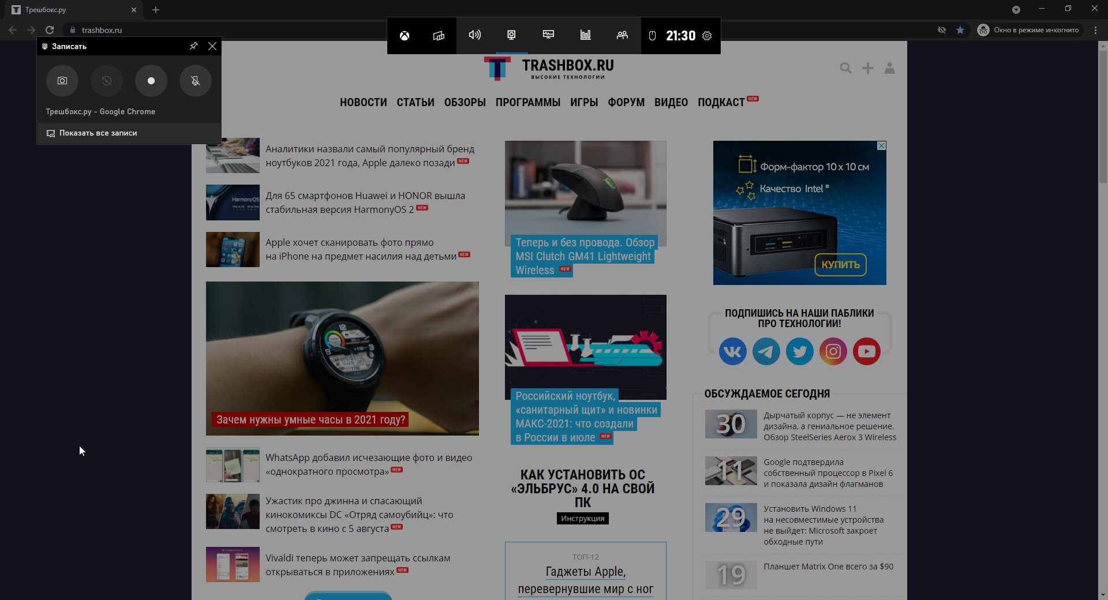Screen dimensions: 1108x600
Task: Close the Intel ad banner
Action: (881, 146)
